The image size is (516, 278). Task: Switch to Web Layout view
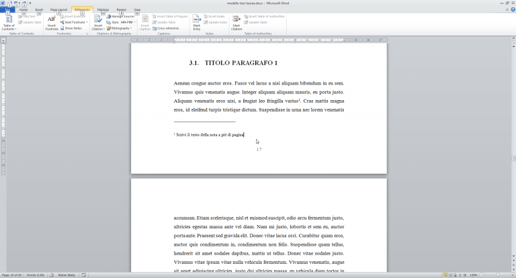455,275
